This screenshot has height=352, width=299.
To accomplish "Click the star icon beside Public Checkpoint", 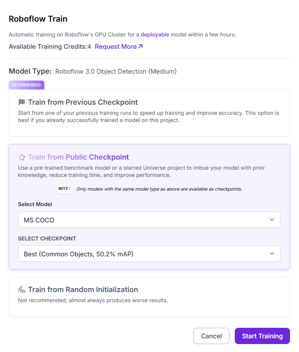I will (x=22, y=157).
